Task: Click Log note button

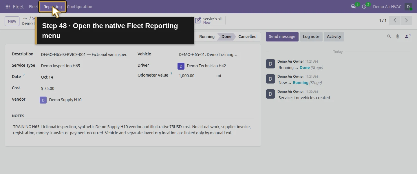Action: [x=311, y=37]
